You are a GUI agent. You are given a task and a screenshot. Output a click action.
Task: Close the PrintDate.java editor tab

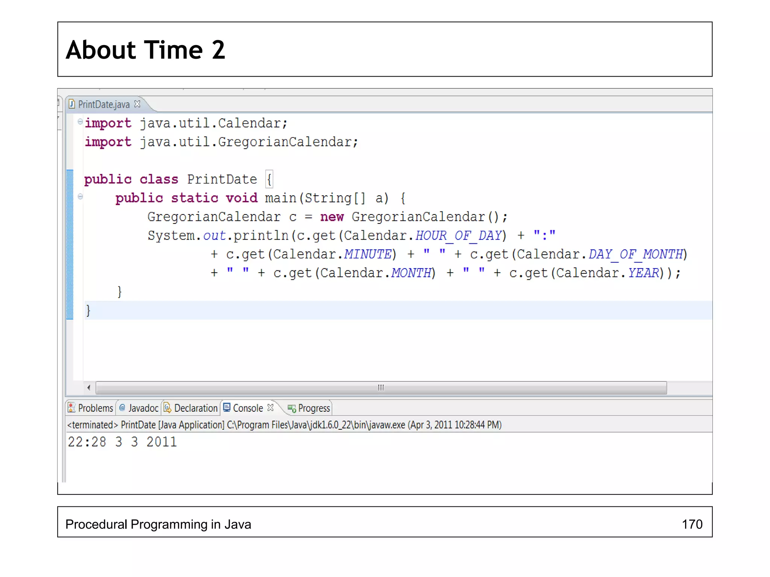tap(137, 104)
